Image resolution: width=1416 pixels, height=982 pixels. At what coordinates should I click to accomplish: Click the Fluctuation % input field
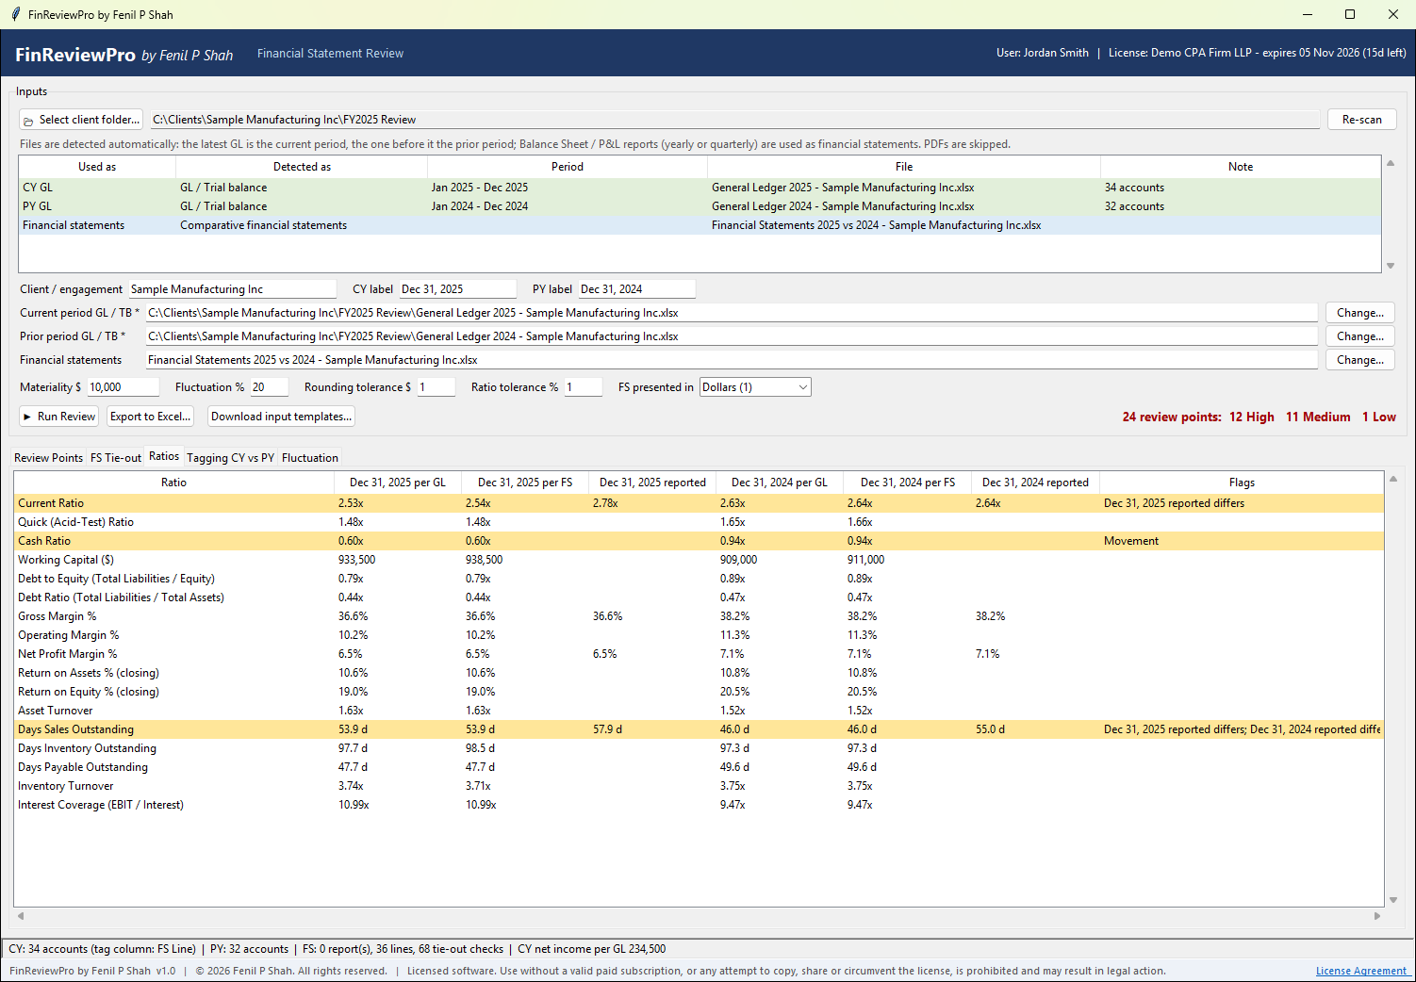(x=269, y=387)
